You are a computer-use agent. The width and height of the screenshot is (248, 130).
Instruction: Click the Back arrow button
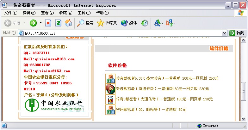8,23
